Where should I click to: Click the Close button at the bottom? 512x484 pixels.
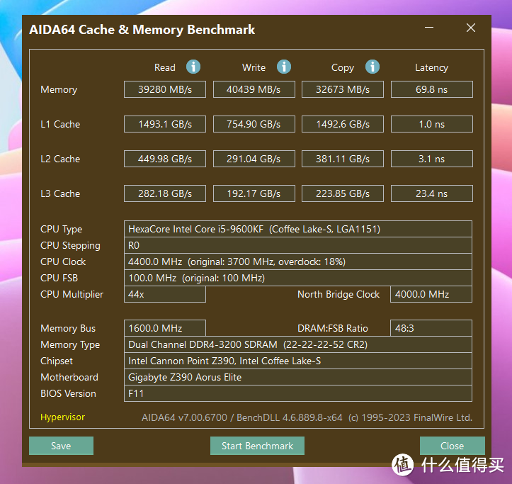click(452, 446)
